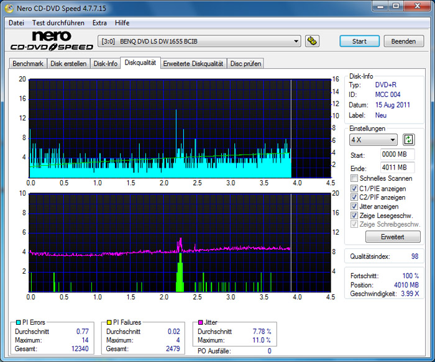Close the Nero CD-DVD Speed window

coord(417,6)
